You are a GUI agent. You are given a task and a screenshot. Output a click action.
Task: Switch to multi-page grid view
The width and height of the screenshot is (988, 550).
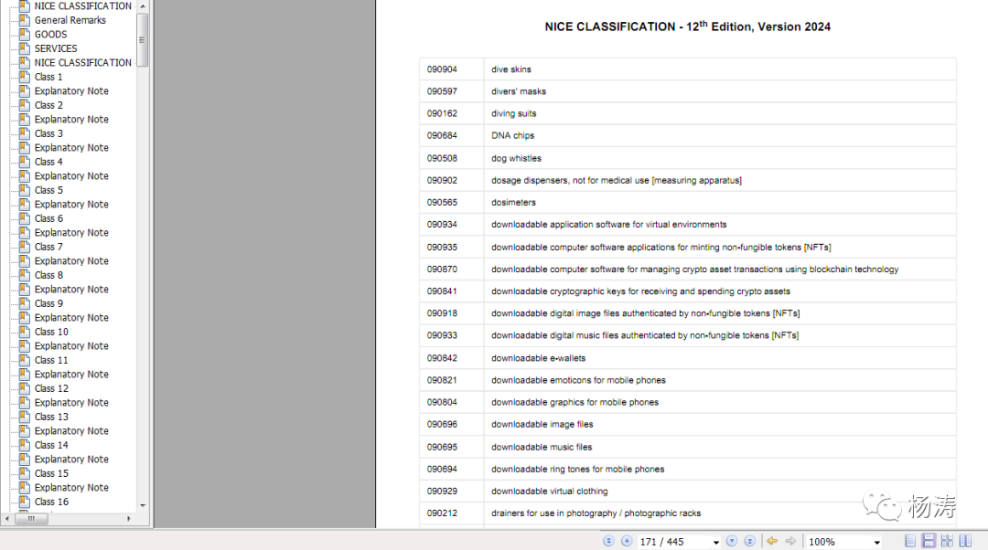click(947, 541)
